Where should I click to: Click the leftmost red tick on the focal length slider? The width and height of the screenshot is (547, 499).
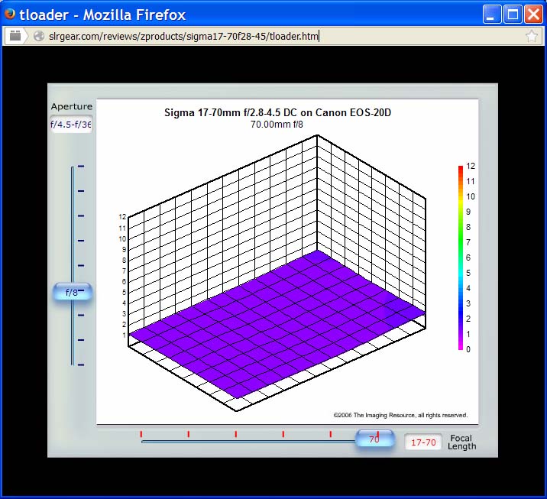pyautogui.click(x=141, y=434)
